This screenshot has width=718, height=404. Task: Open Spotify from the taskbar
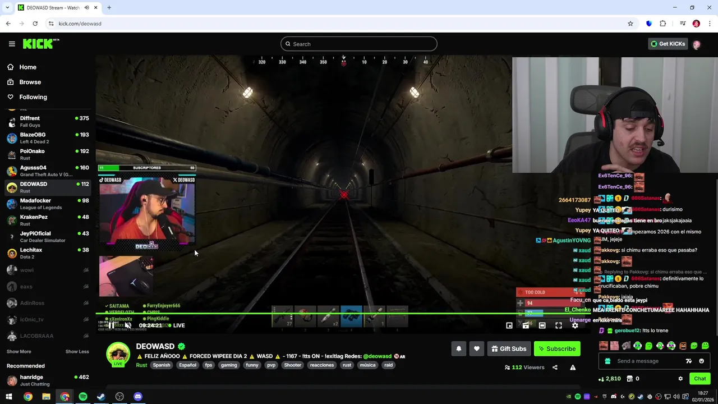(x=83, y=397)
